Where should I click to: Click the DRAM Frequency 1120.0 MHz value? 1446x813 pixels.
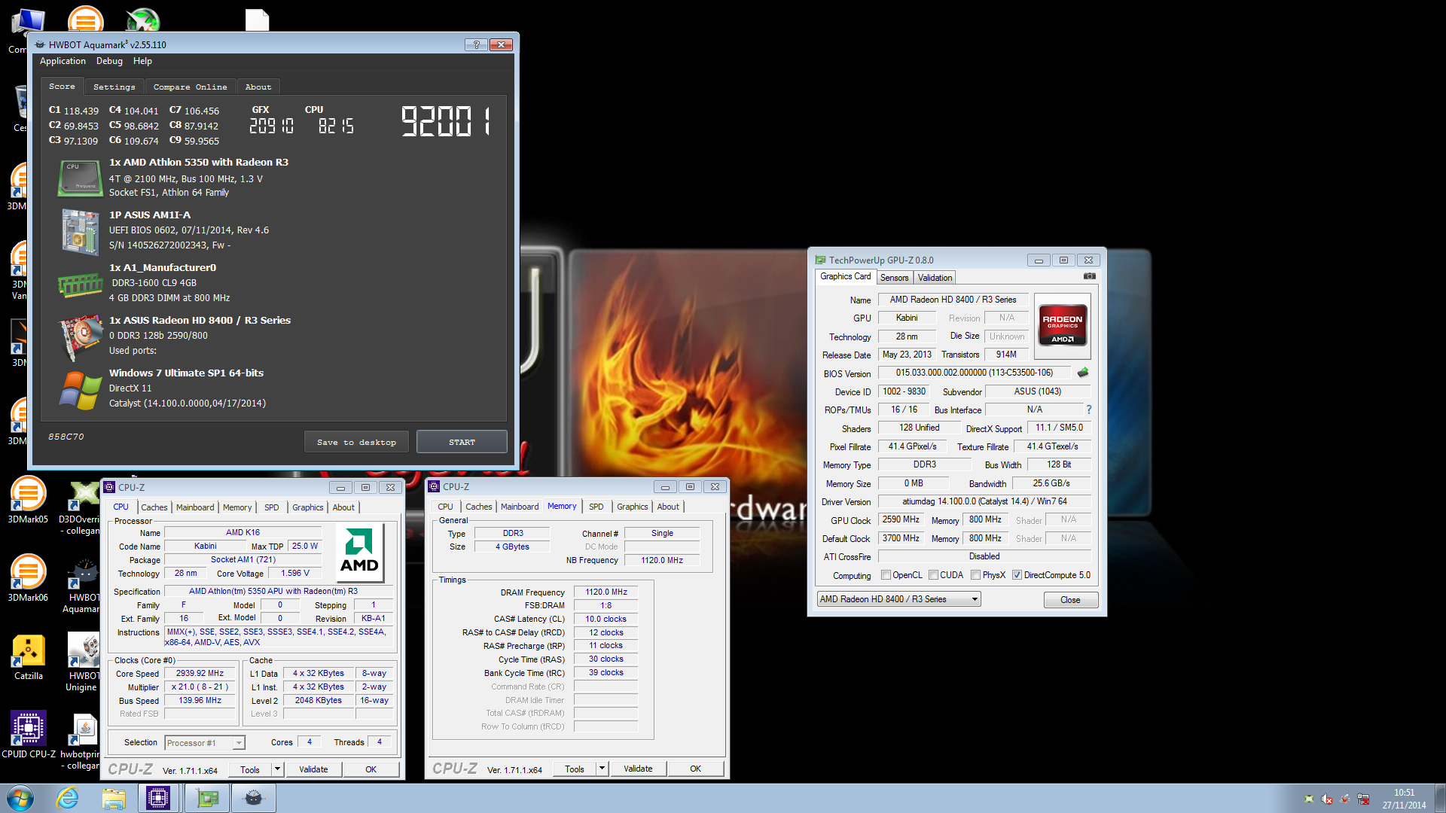[x=606, y=592]
